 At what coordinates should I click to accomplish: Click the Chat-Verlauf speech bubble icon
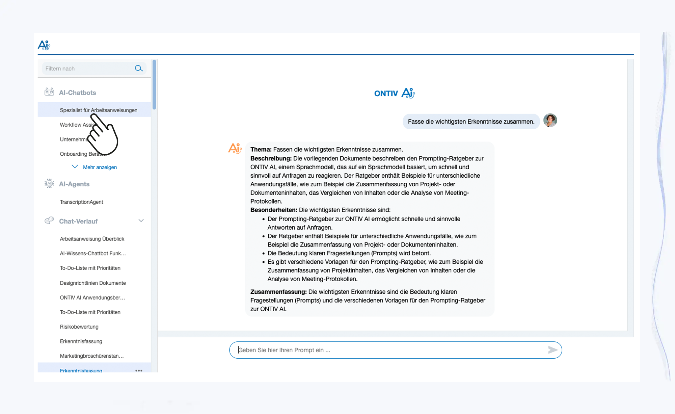click(49, 221)
